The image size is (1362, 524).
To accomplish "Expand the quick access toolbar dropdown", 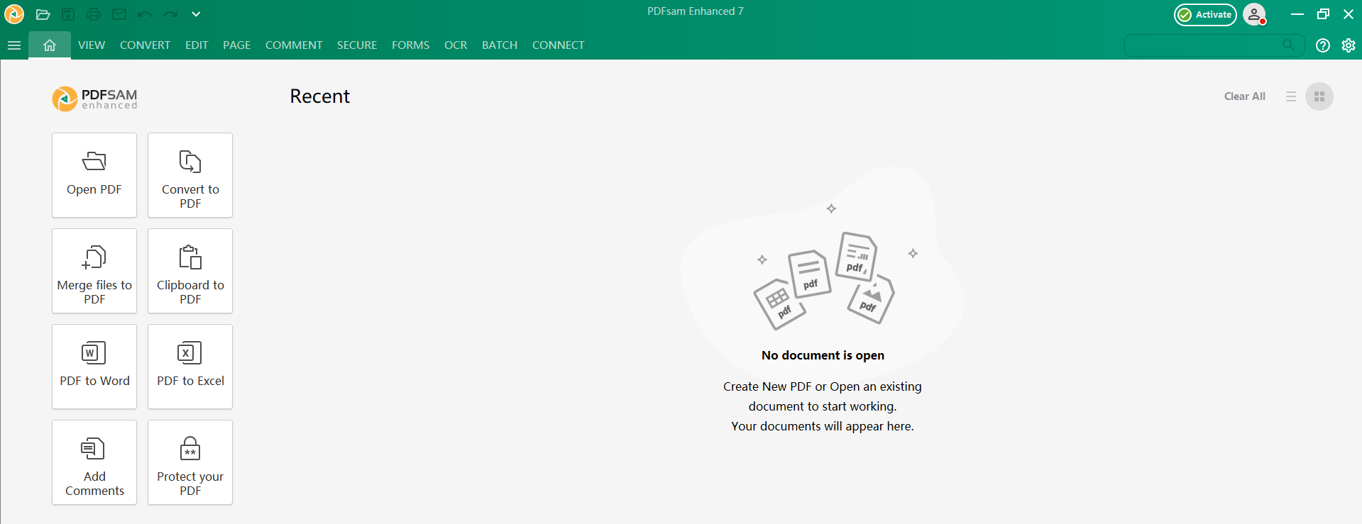I will pos(196,14).
